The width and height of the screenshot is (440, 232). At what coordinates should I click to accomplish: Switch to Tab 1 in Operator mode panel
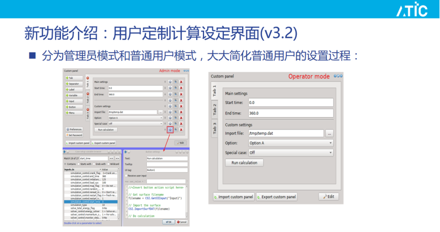coord(215,91)
